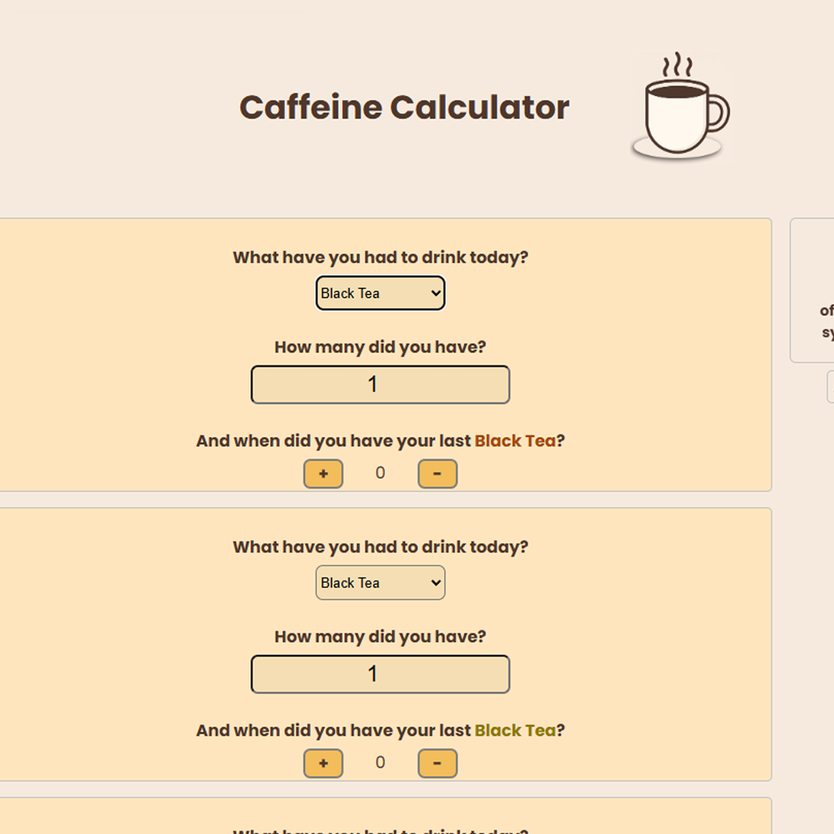This screenshot has height=834, width=834.
Task: Click first card's 'What have you had to drink today?' label
Action: (380, 257)
